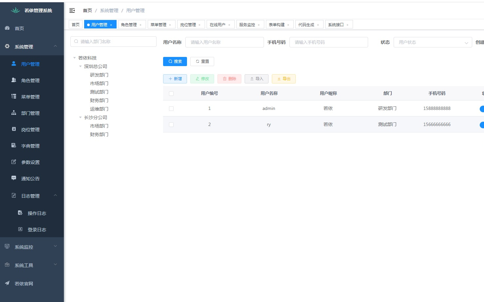Image resolution: width=484 pixels, height=302 pixels.
Task: Toggle the status switch for admin row
Action: tap(482, 109)
